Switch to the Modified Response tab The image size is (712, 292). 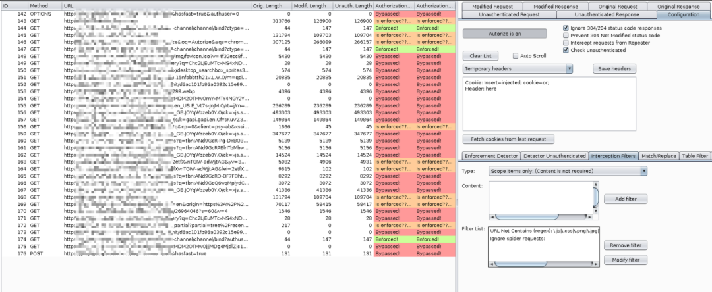(x=555, y=7)
